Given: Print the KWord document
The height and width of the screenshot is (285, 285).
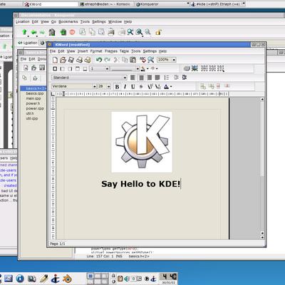Looking at the screenshot, I should click(x=79, y=60).
